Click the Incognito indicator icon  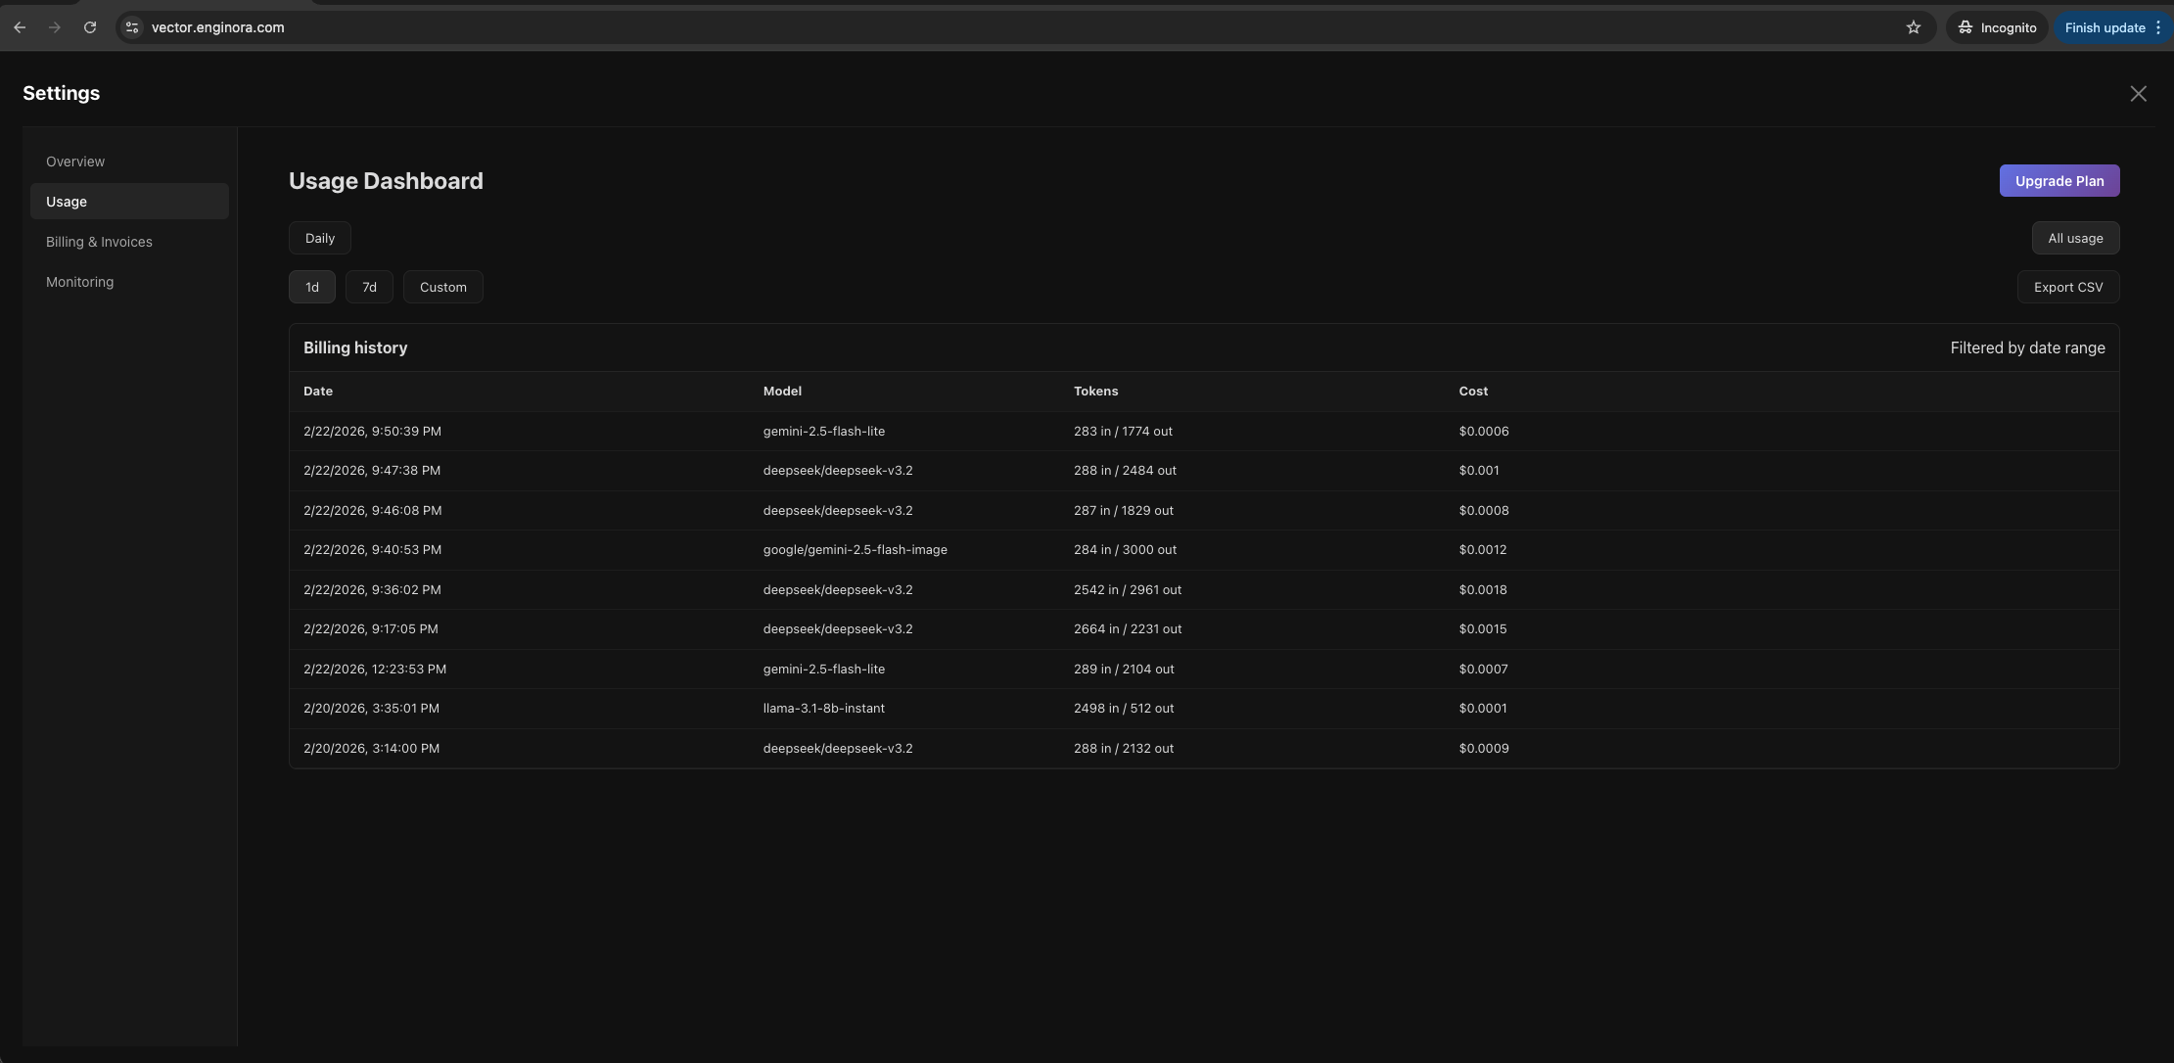click(1966, 27)
